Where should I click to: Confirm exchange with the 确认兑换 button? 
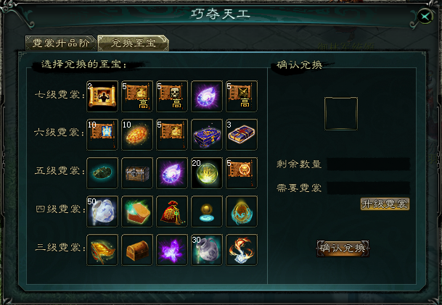[x=343, y=248]
